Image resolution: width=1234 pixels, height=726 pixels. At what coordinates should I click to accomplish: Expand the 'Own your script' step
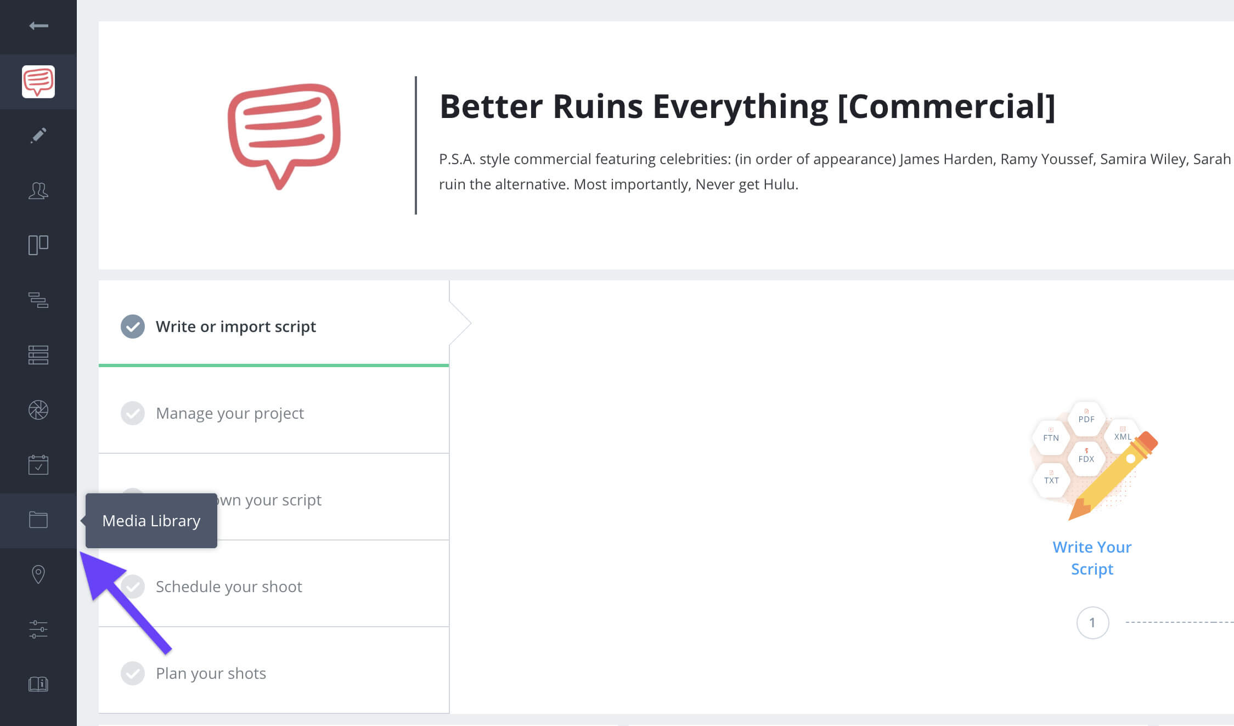click(273, 499)
